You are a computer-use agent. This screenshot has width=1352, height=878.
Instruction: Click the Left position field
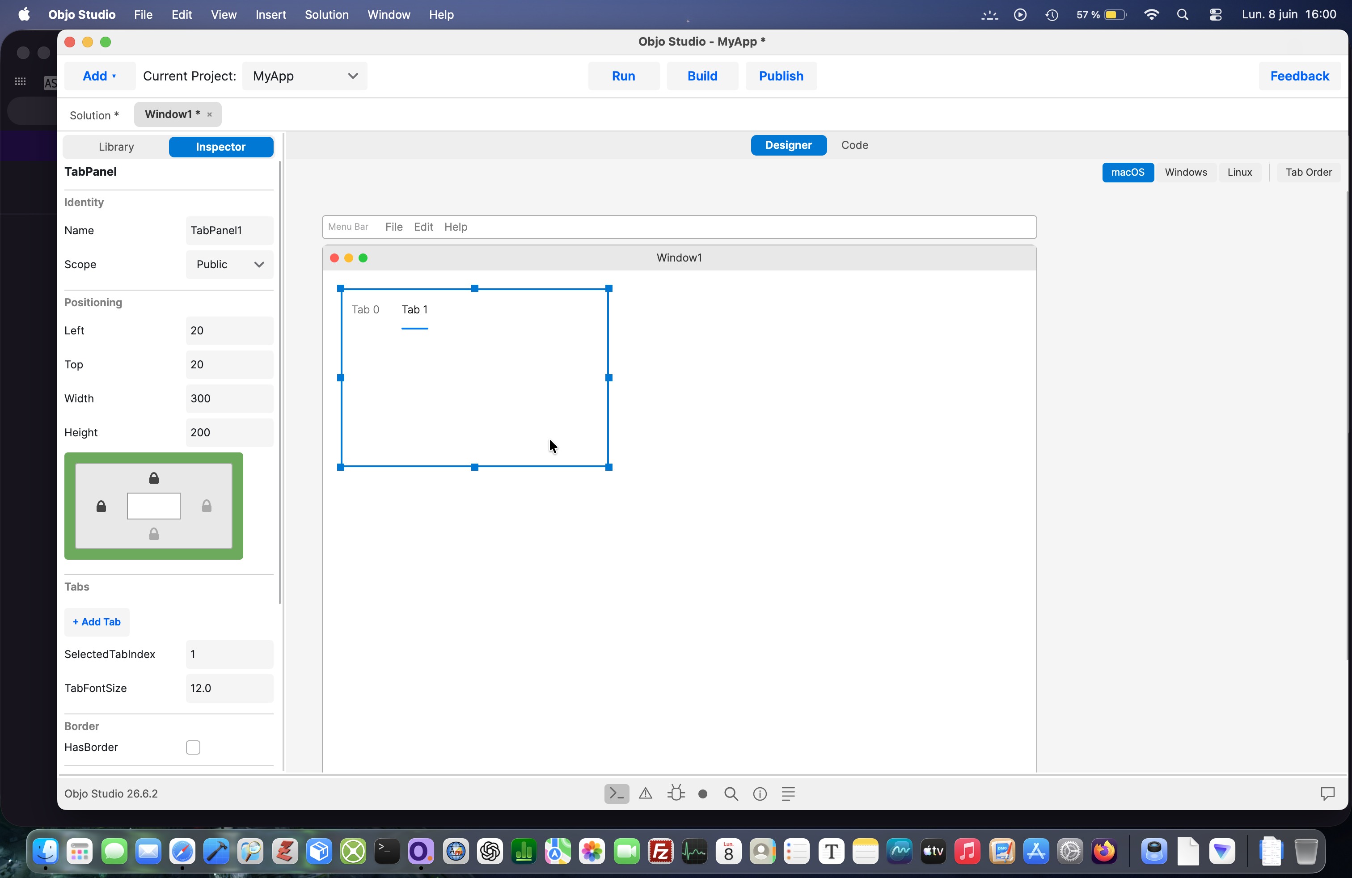(x=229, y=330)
